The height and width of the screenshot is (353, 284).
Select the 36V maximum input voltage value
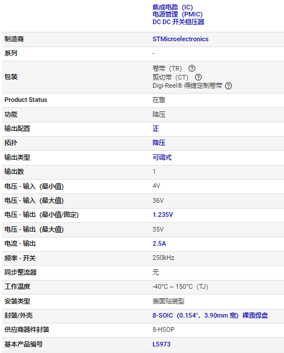(x=158, y=200)
